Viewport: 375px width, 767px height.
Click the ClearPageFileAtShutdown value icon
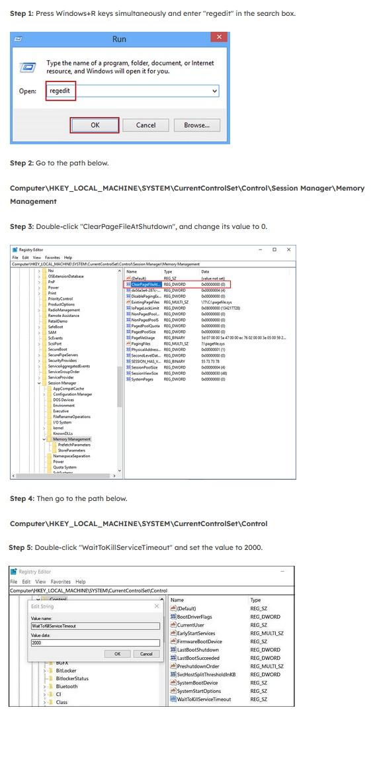[128, 284]
